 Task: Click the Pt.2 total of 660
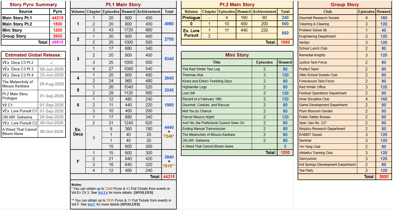pyautogui.click(x=285, y=33)
